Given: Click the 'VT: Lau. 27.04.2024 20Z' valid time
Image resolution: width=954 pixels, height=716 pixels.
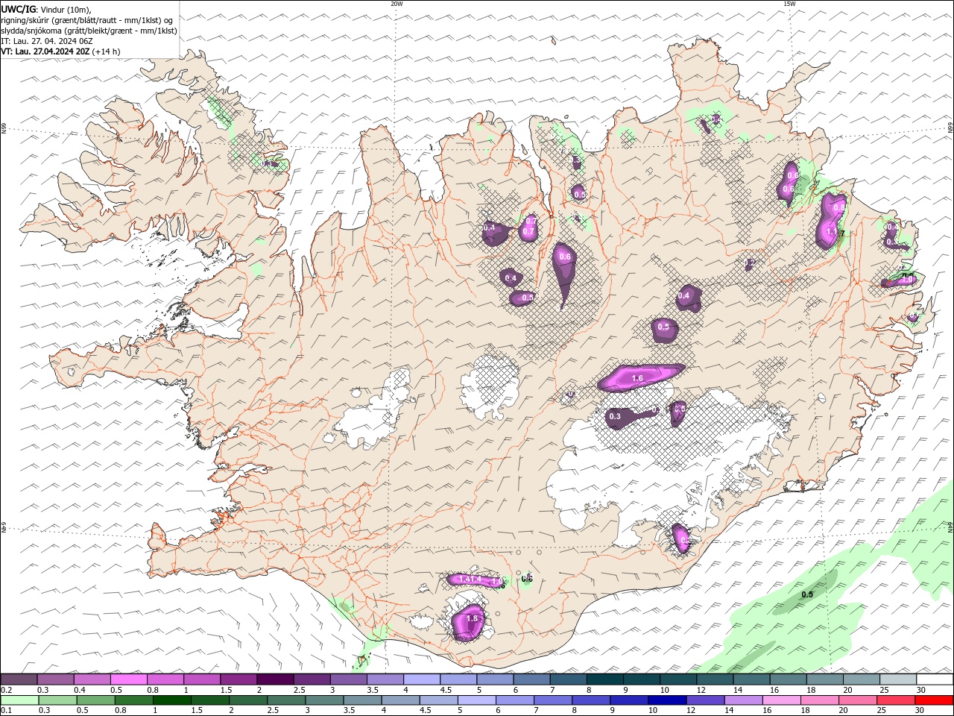Looking at the screenshot, I should tap(44, 51).
